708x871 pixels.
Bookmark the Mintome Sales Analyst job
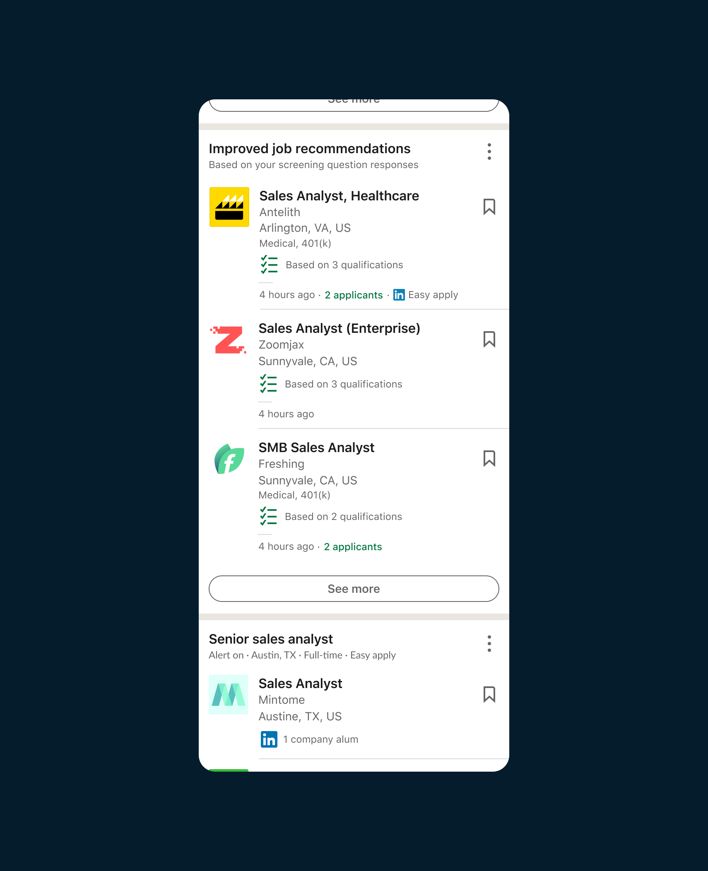point(489,694)
